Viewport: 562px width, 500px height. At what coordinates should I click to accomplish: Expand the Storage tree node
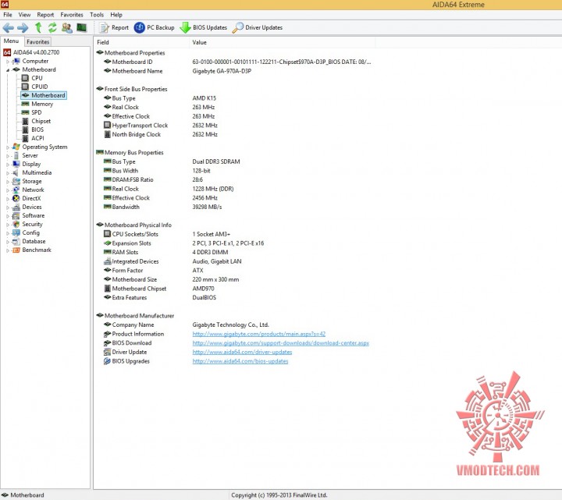point(8,182)
